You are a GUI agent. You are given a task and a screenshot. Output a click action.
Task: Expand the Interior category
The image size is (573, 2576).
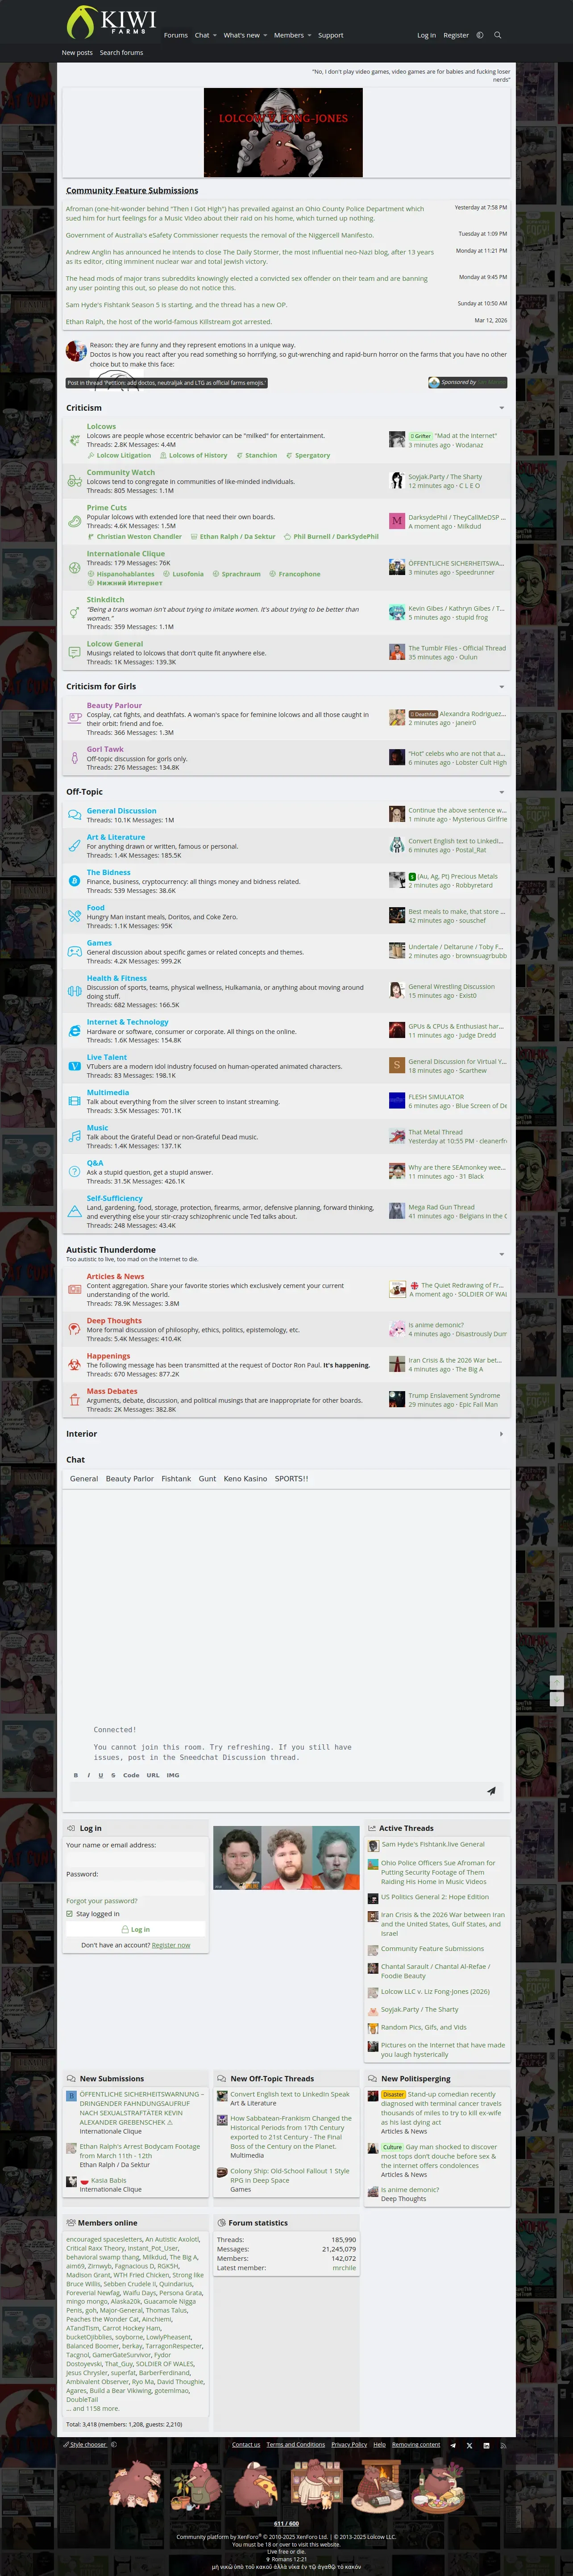tap(501, 1434)
